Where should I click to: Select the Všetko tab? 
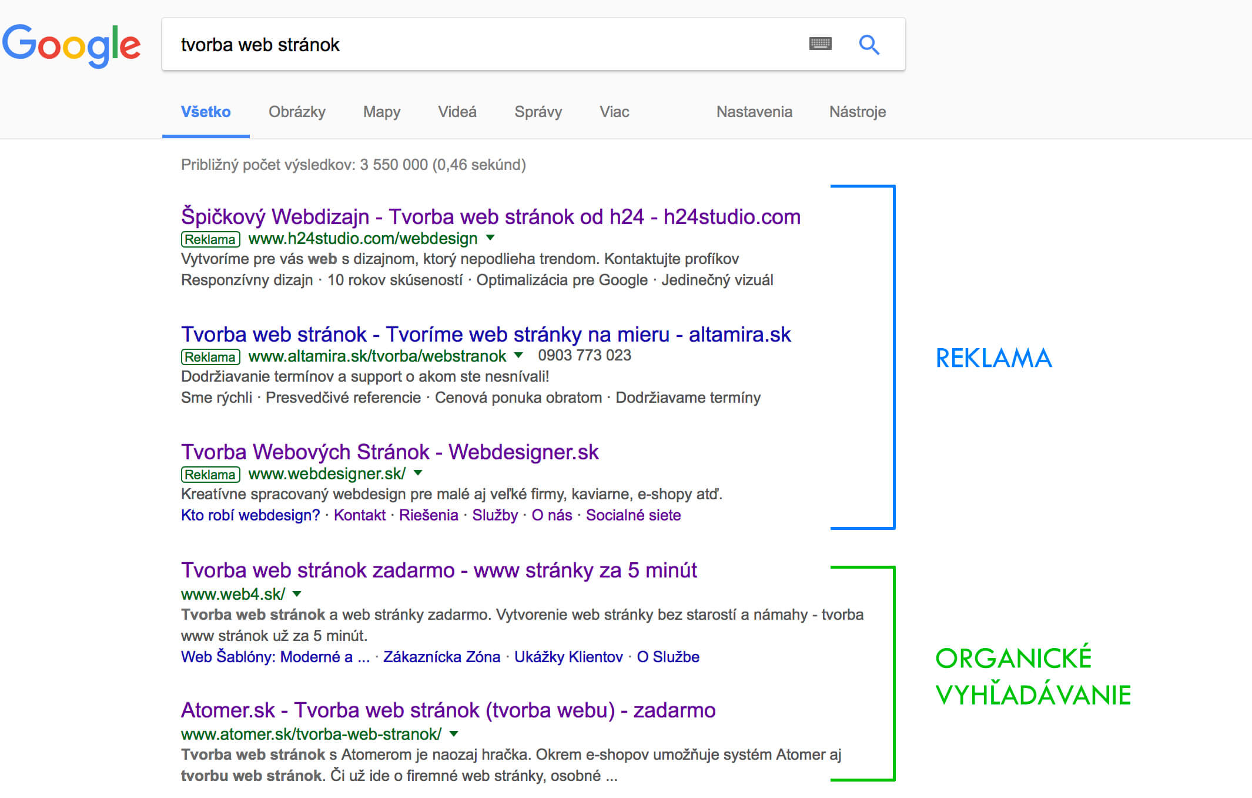(206, 112)
